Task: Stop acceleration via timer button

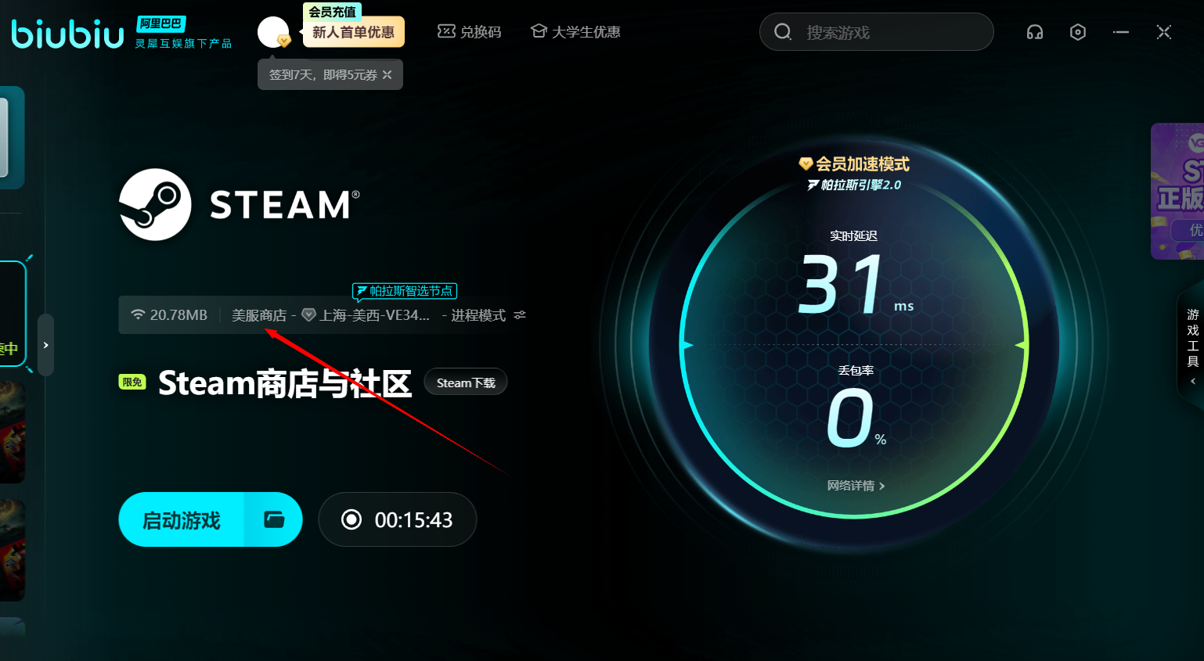Action: click(398, 519)
